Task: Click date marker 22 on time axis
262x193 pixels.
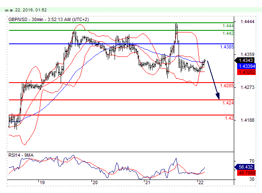Action: point(200,183)
